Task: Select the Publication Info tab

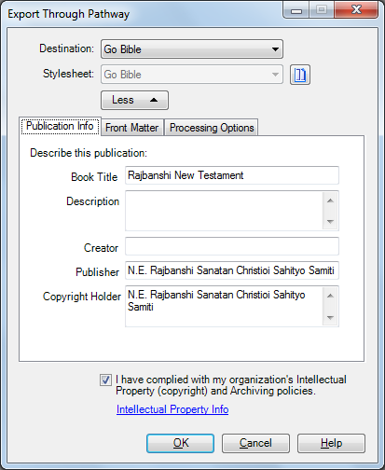Action: pyautogui.click(x=60, y=126)
